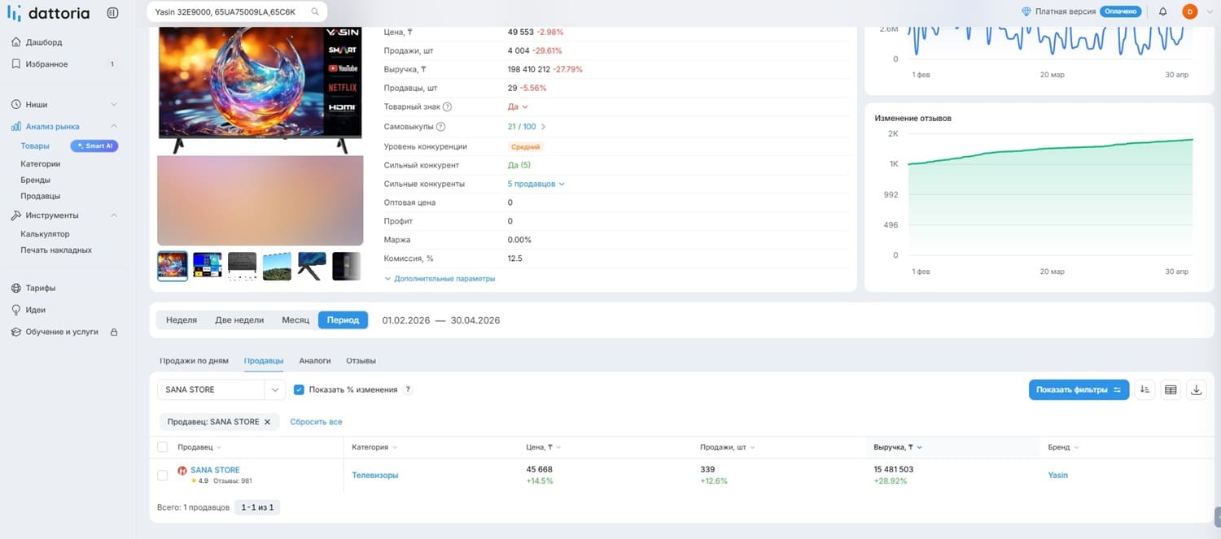Click question icon beside Показать % изменения

point(408,389)
